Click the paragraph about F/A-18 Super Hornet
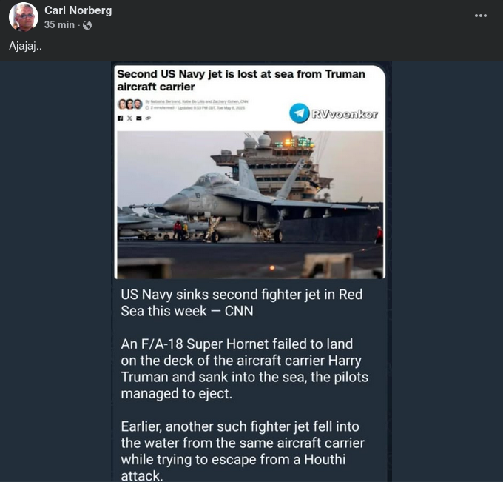This screenshot has width=503, height=482. [244, 369]
